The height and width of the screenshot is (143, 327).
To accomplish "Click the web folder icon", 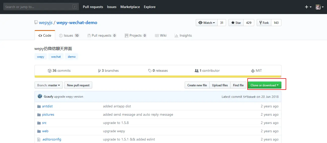I will (39, 131).
